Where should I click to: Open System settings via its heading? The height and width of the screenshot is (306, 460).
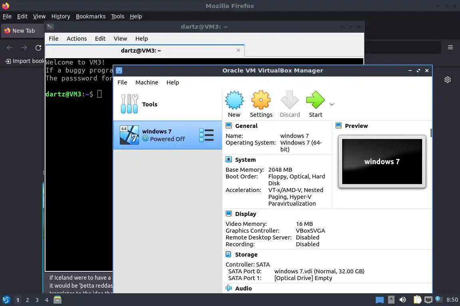[245, 160]
